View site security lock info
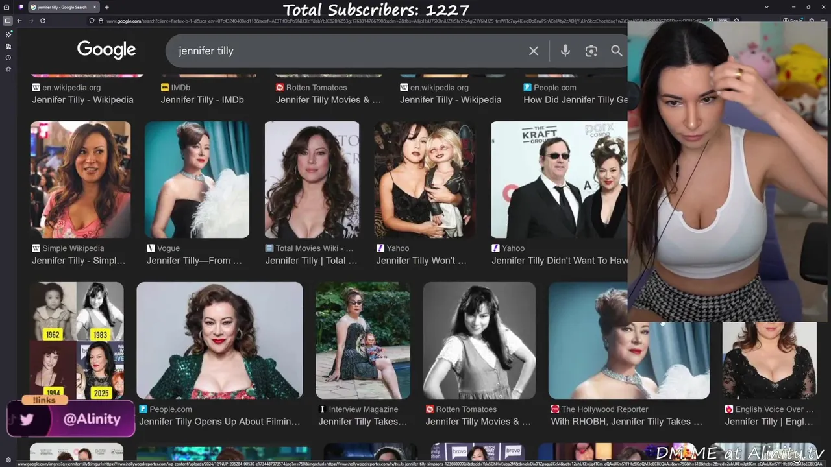The width and height of the screenshot is (831, 467). 101,21
